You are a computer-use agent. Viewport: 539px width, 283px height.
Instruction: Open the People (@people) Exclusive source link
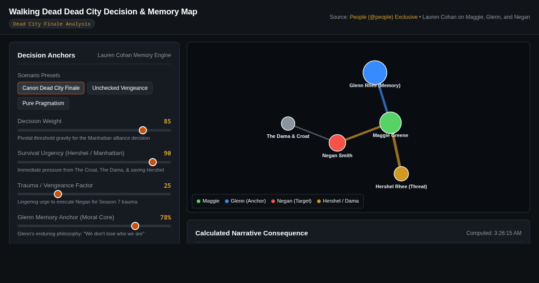pyautogui.click(x=384, y=17)
